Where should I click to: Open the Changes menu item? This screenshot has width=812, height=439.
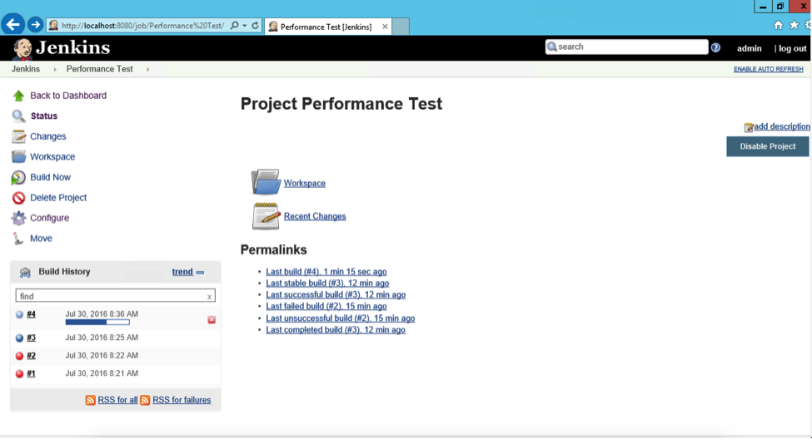pyautogui.click(x=48, y=136)
